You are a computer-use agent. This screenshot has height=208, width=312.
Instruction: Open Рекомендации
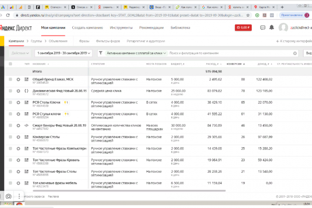151,28
